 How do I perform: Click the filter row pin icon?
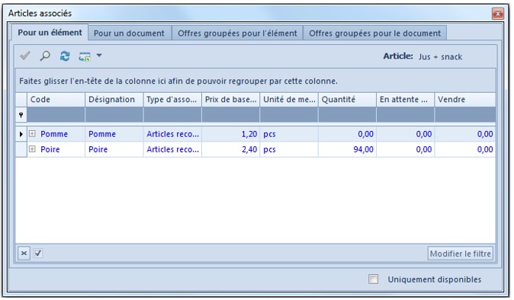[x=21, y=115]
